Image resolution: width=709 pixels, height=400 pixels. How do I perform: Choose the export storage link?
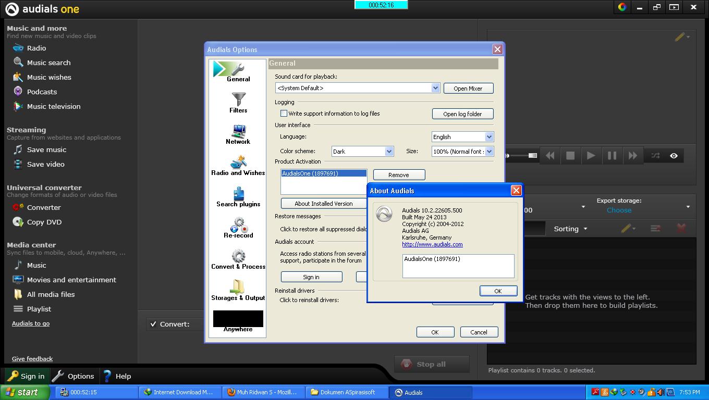[619, 210]
